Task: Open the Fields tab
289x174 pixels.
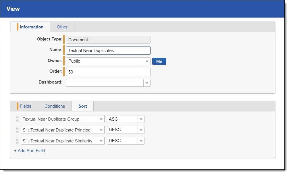Action: (25, 106)
